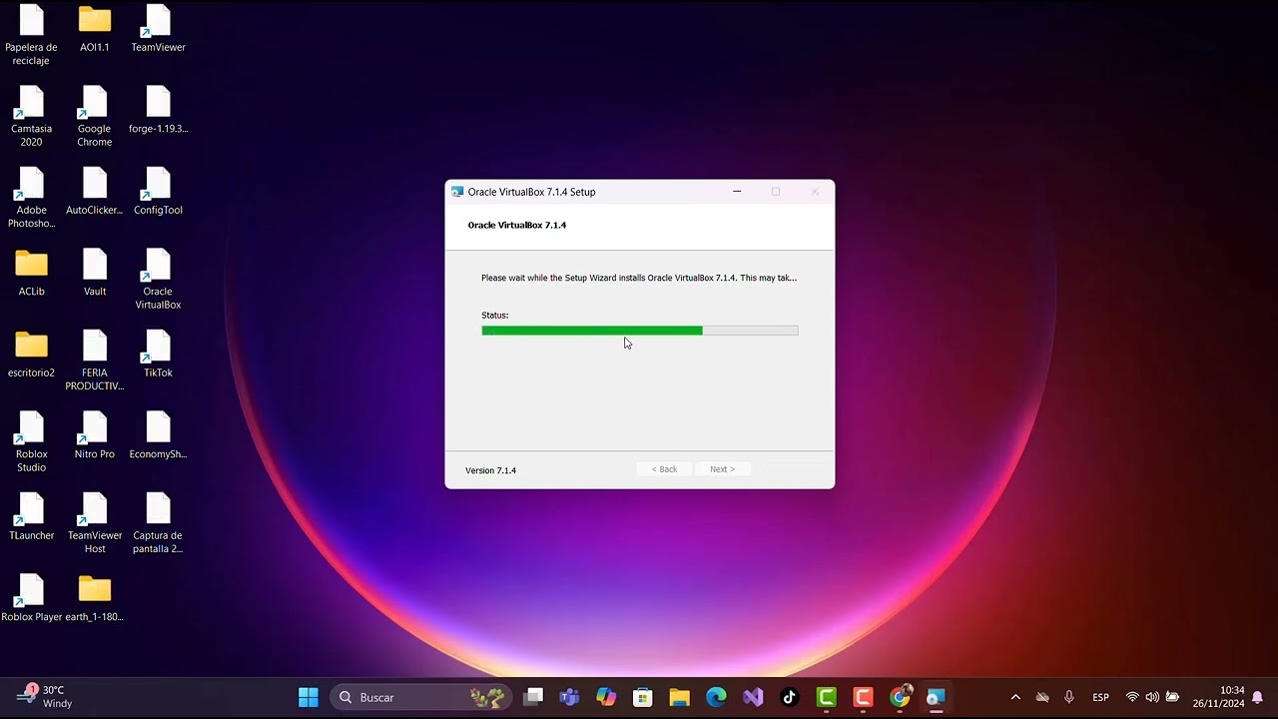This screenshot has width=1278, height=719.
Task: Click the VirtualBox installer taskbar icon
Action: (936, 697)
